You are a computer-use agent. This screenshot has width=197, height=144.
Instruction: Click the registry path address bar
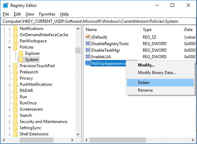(98, 21)
